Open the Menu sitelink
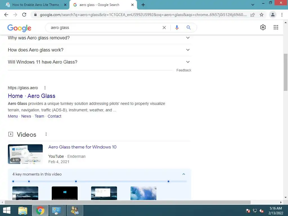The height and width of the screenshot is (216, 288). click(x=13, y=116)
